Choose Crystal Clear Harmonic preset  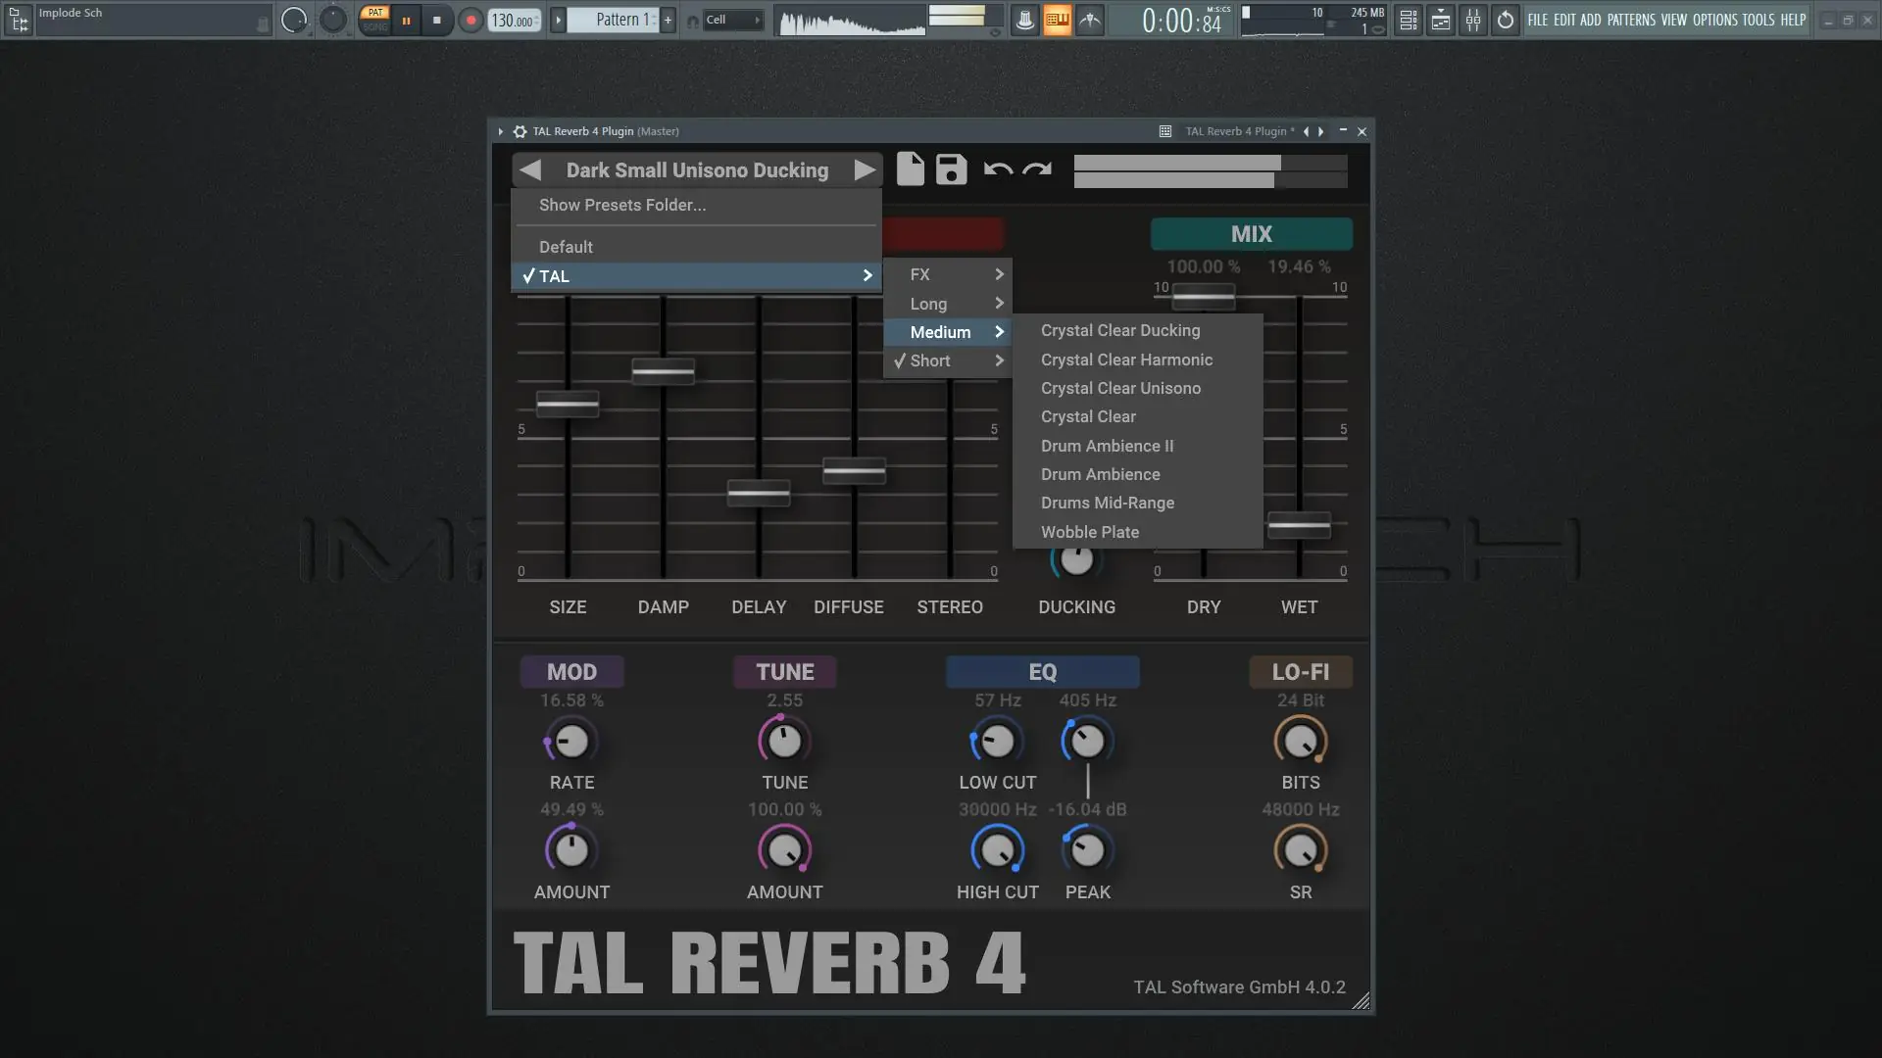tap(1126, 360)
